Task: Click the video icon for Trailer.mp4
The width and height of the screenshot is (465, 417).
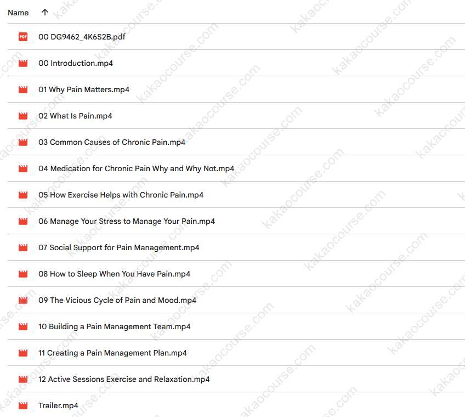Action: point(23,405)
